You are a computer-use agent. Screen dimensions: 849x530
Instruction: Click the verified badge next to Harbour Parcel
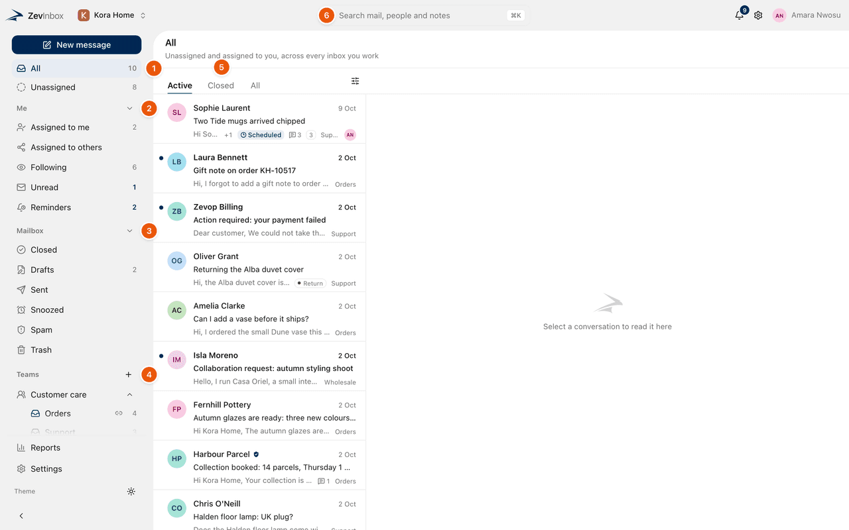[256, 454]
